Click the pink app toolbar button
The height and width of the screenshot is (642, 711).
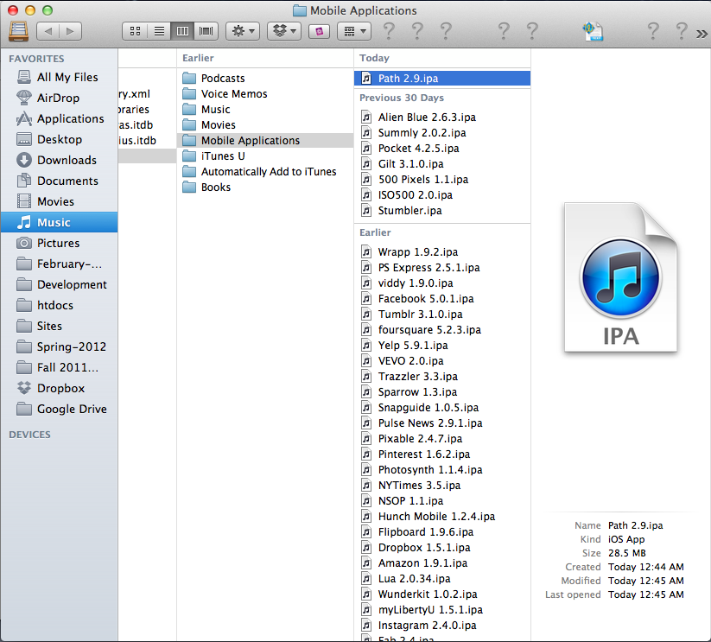320,31
